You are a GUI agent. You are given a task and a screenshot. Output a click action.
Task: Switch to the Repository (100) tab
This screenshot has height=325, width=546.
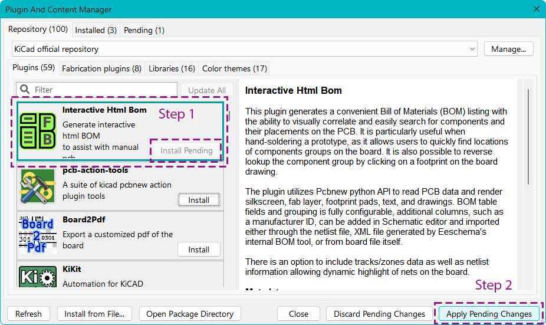click(x=38, y=29)
